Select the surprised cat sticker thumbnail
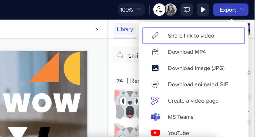The width and height of the screenshot is (255, 137). [x=126, y=105]
